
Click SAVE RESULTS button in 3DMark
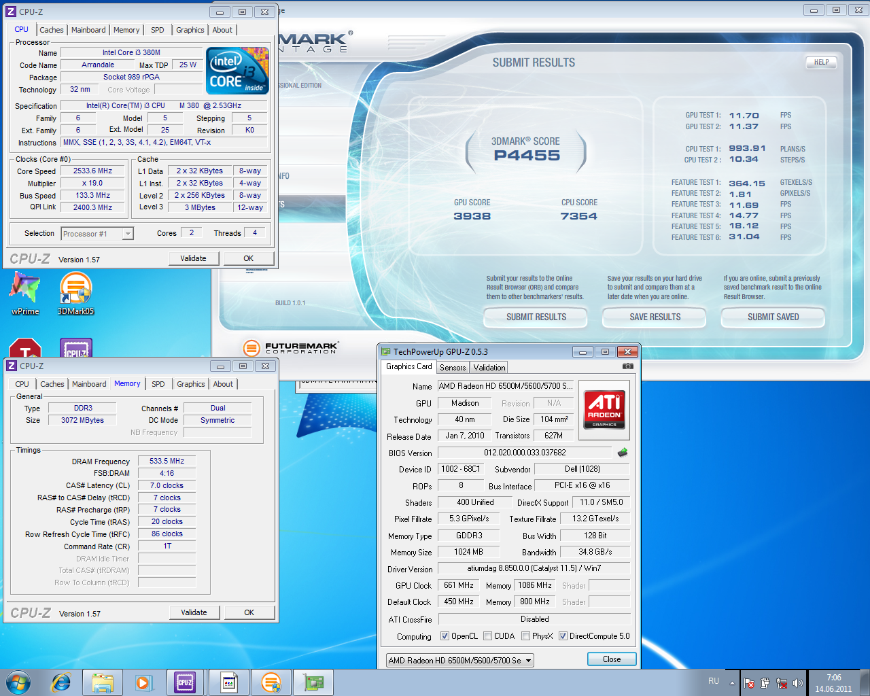(655, 317)
